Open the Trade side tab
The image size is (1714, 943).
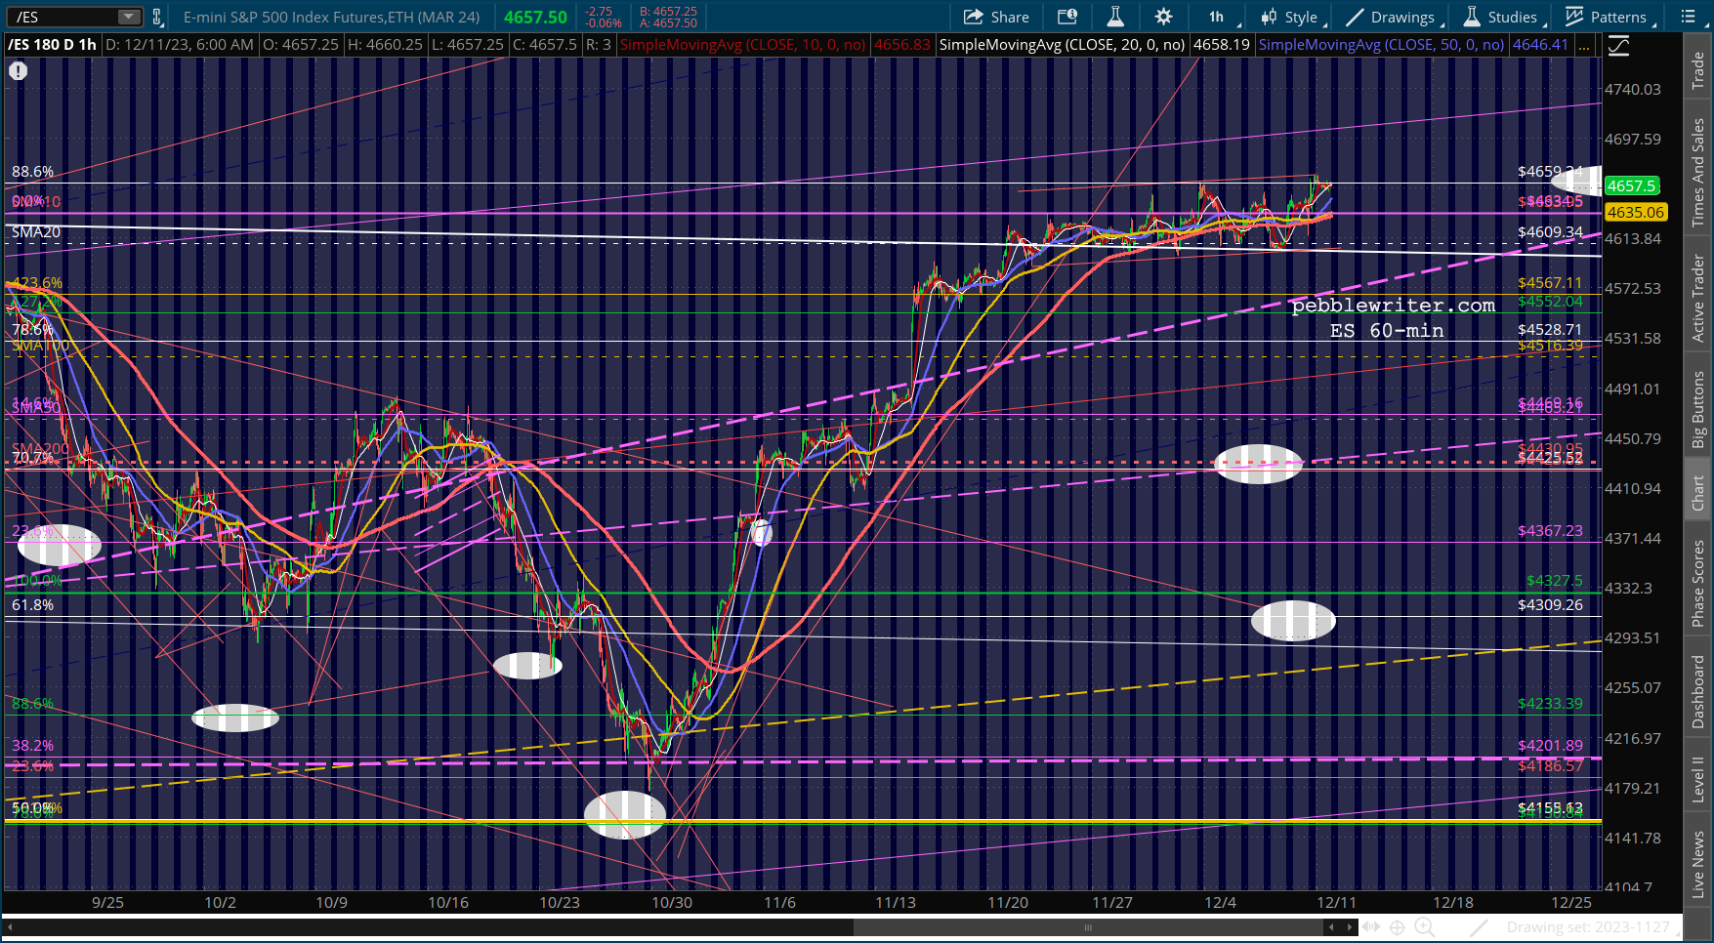coord(1698,70)
